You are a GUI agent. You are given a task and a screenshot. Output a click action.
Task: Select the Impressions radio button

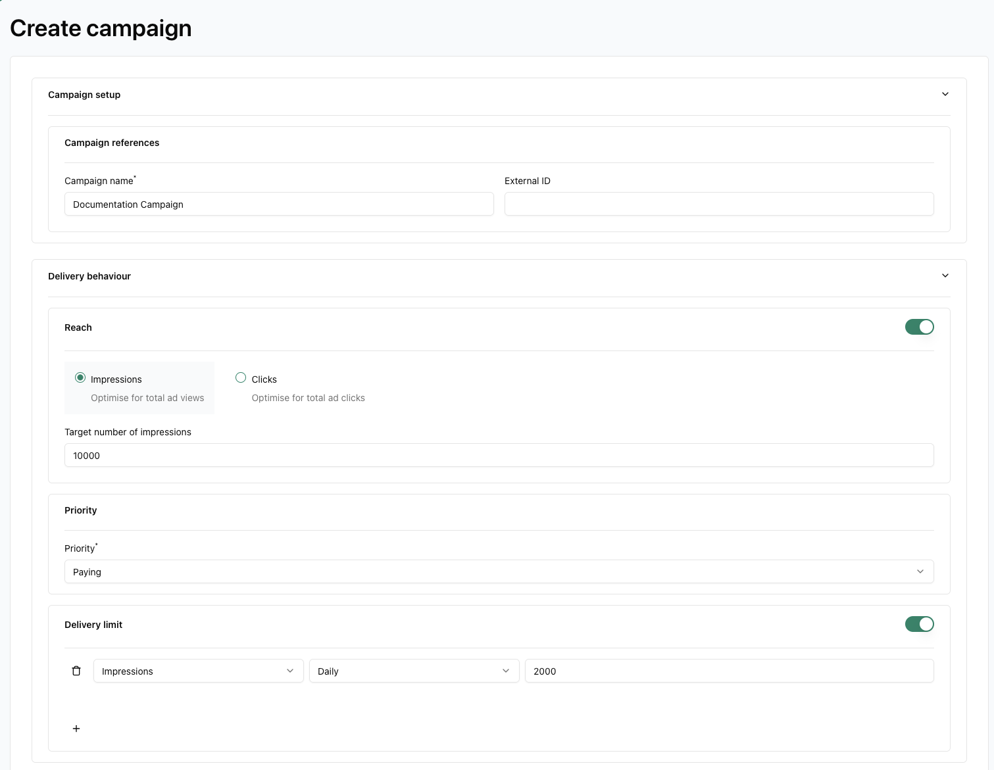[80, 378]
